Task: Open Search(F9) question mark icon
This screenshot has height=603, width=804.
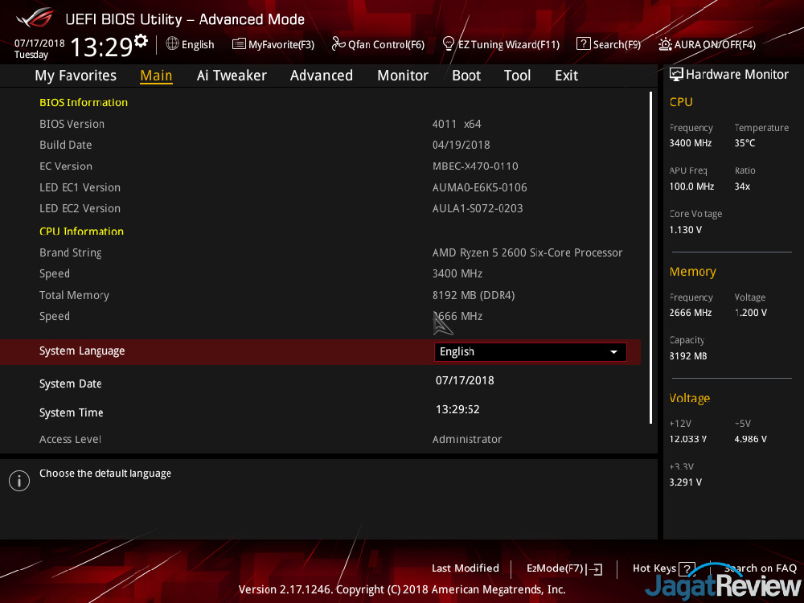Action: (584, 44)
